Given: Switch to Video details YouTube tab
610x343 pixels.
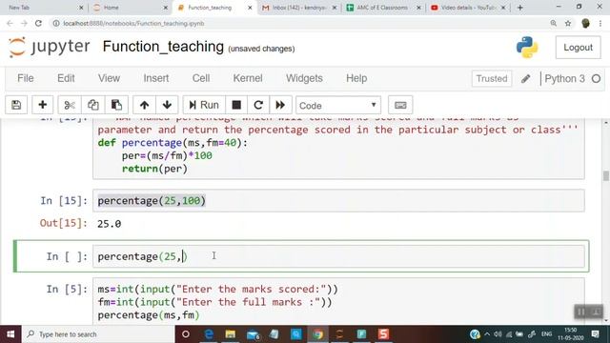Looking at the screenshot, I should 468,8.
